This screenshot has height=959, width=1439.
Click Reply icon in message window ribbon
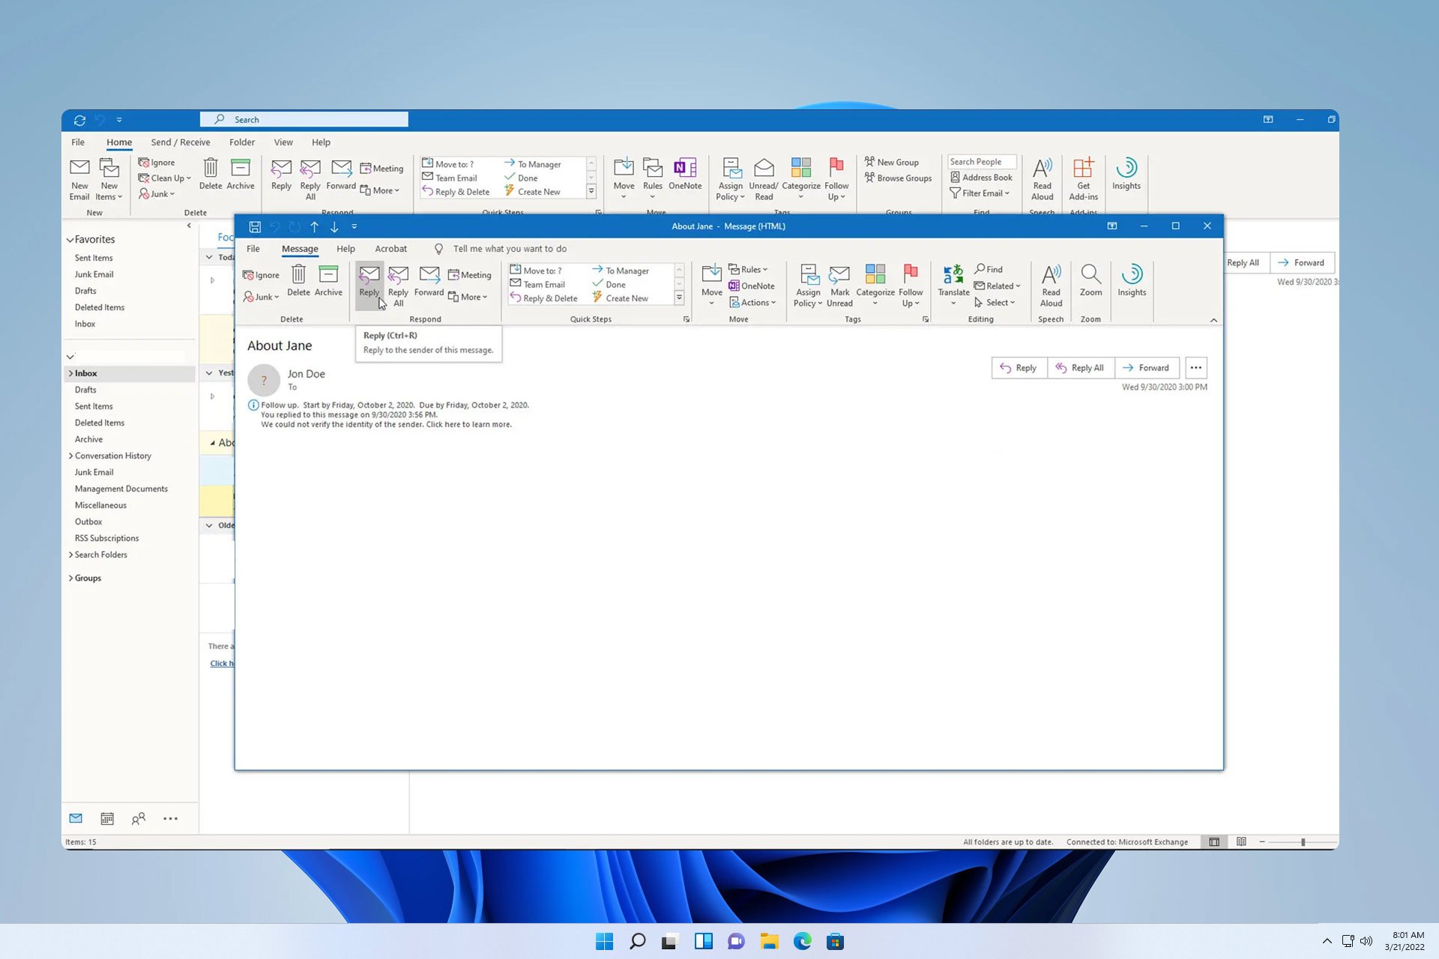pyautogui.click(x=369, y=282)
